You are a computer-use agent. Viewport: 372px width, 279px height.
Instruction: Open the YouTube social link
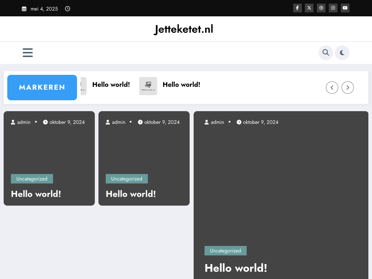coord(345,8)
